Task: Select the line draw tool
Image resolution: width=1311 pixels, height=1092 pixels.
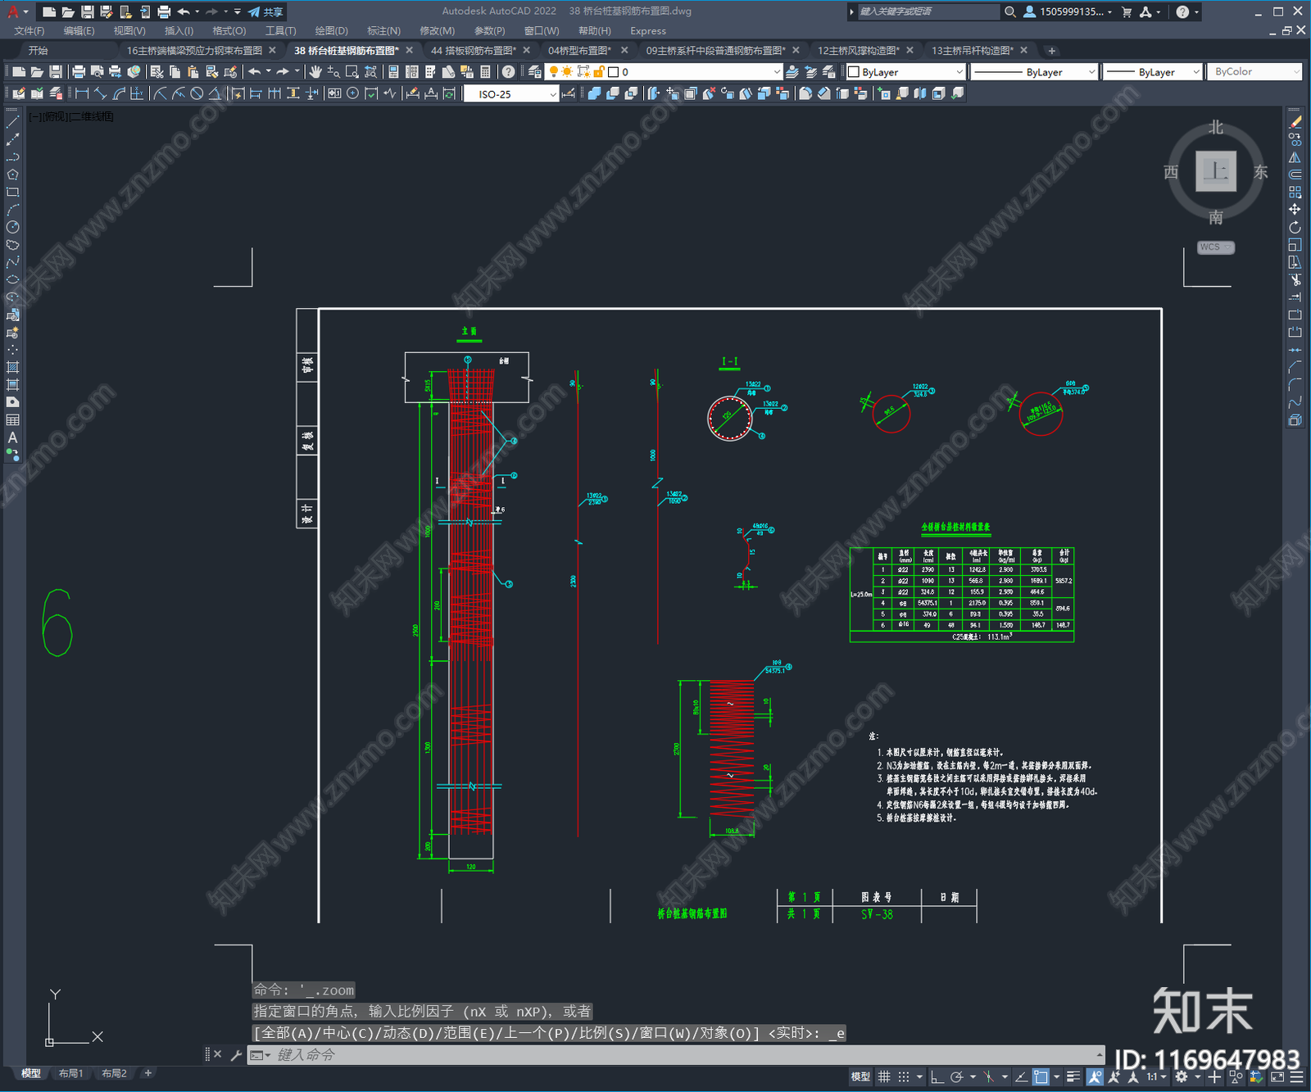Action: click(12, 122)
